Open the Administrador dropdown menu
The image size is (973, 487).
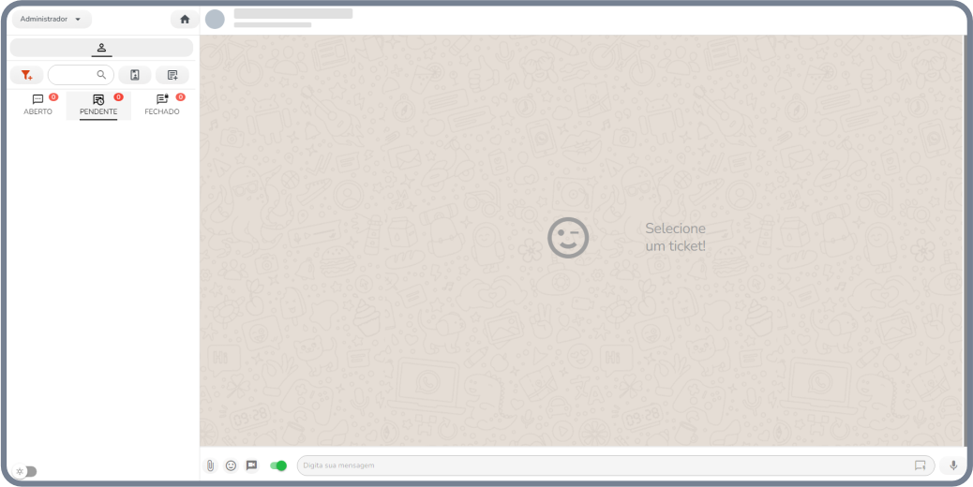[x=51, y=19]
